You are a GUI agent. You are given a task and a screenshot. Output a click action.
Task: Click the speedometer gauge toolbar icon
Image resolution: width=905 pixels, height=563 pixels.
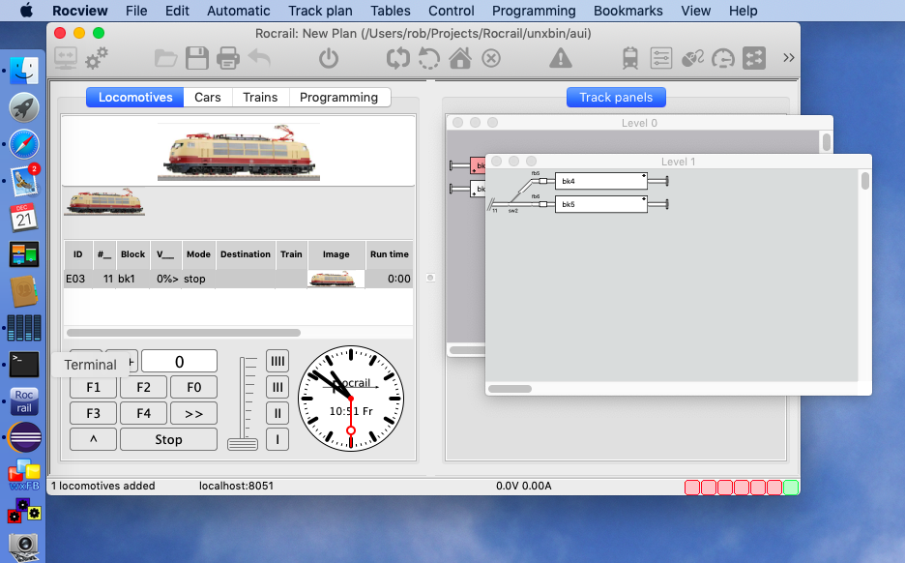tap(722, 59)
